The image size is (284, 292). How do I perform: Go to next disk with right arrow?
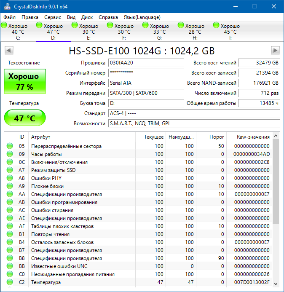coord(275,50)
